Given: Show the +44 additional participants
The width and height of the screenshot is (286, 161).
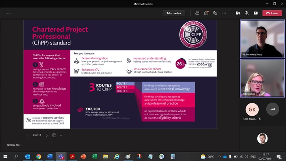Looking at the screenshot, I should pyautogui.click(x=273, y=109).
